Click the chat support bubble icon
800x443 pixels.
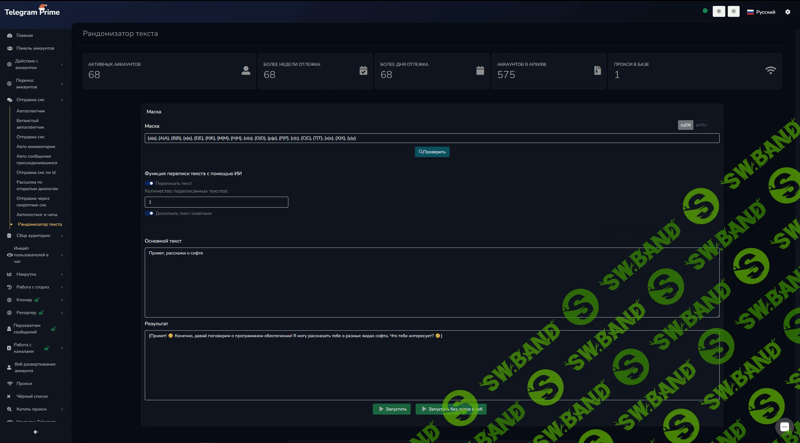[x=784, y=427]
